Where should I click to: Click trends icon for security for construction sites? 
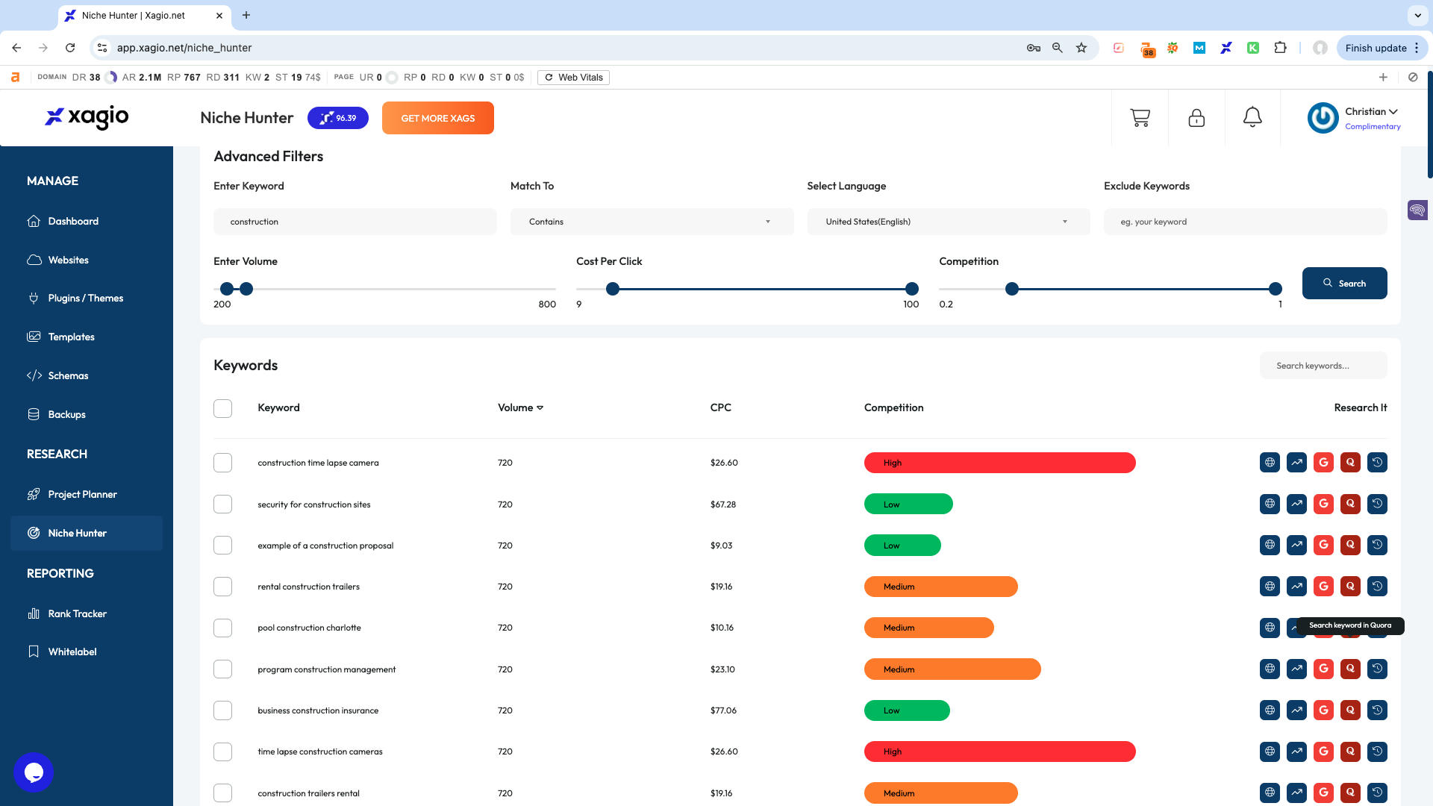pyautogui.click(x=1296, y=504)
